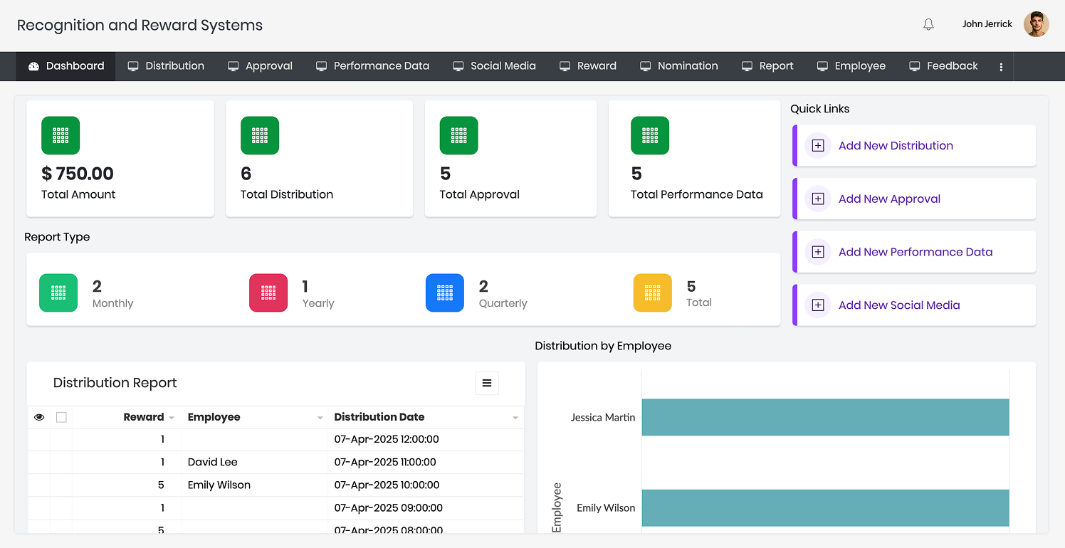Click the notification bell icon

click(x=928, y=24)
